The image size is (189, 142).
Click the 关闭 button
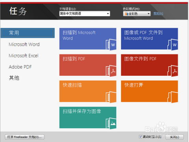click(x=174, y=137)
